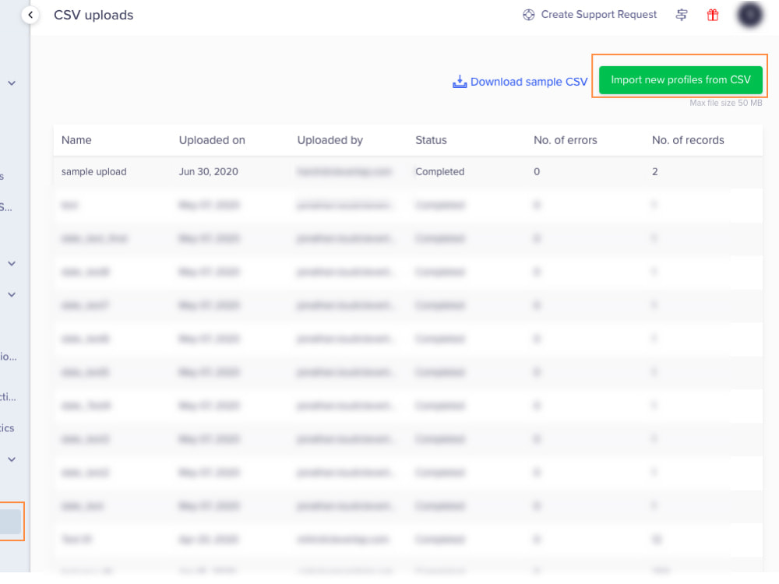Click the download icon beside Download sample CSV
The image size is (779, 584).
click(x=460, y=81)
